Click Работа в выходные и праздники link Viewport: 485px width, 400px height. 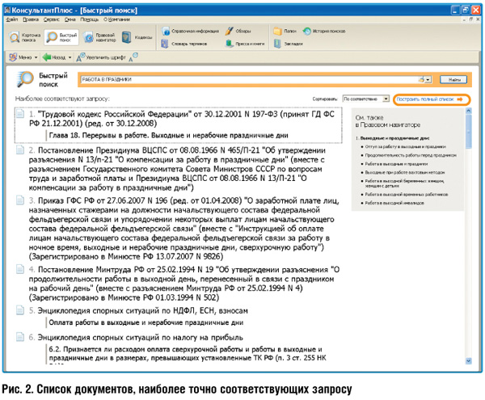coord(396,164)
